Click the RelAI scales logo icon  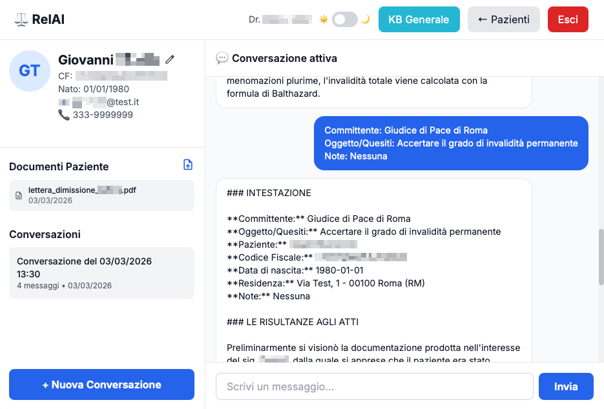click(x=21, y=19)
